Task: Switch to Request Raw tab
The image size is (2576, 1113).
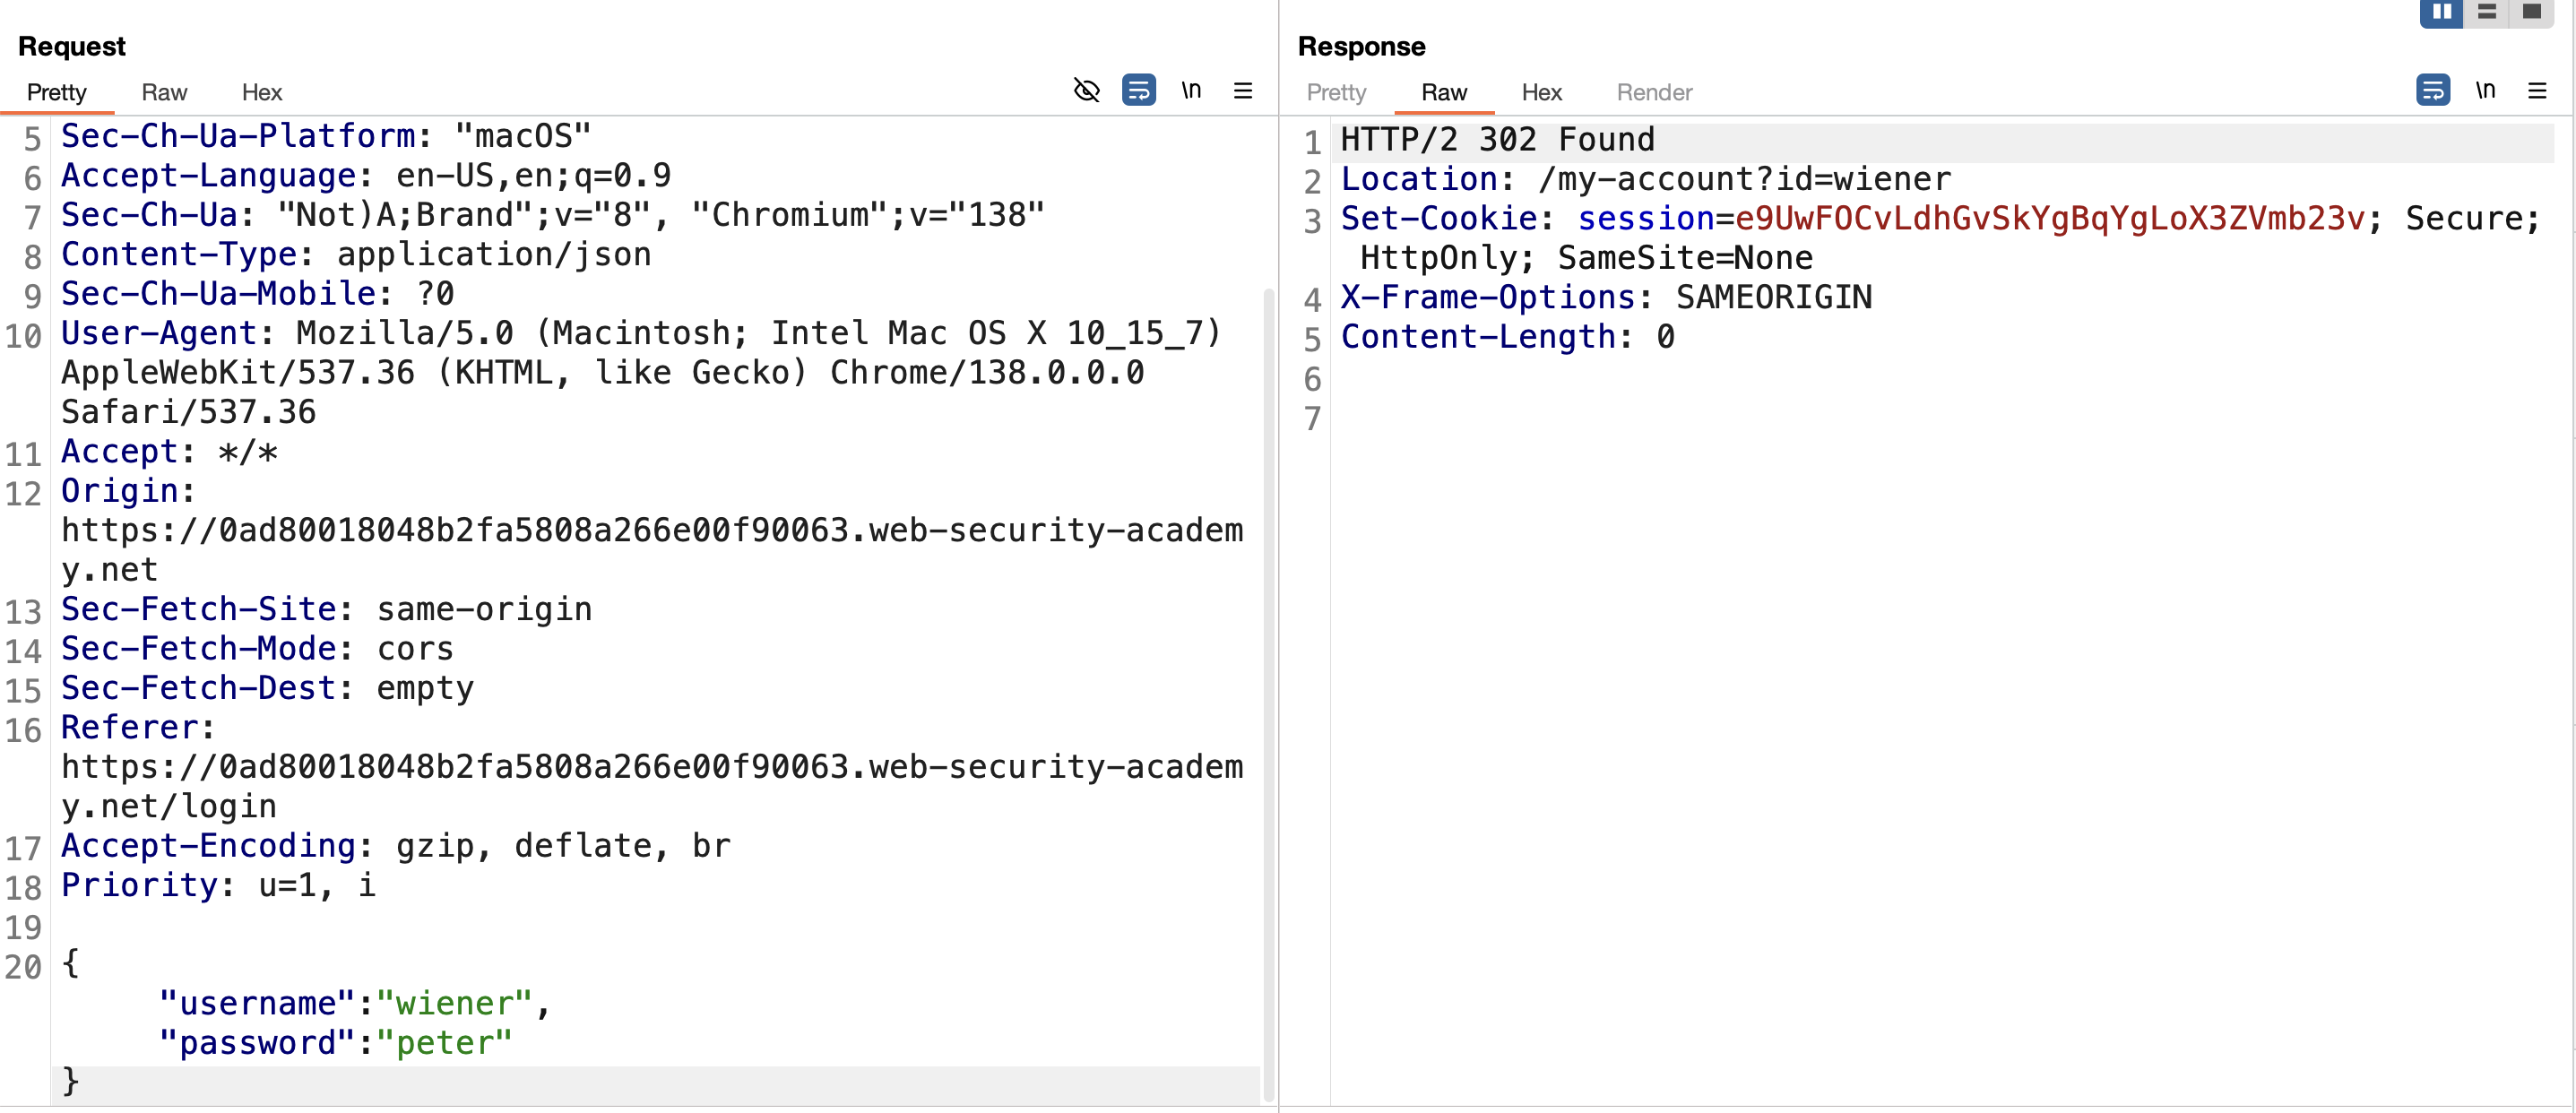Action: pos(164,92)
